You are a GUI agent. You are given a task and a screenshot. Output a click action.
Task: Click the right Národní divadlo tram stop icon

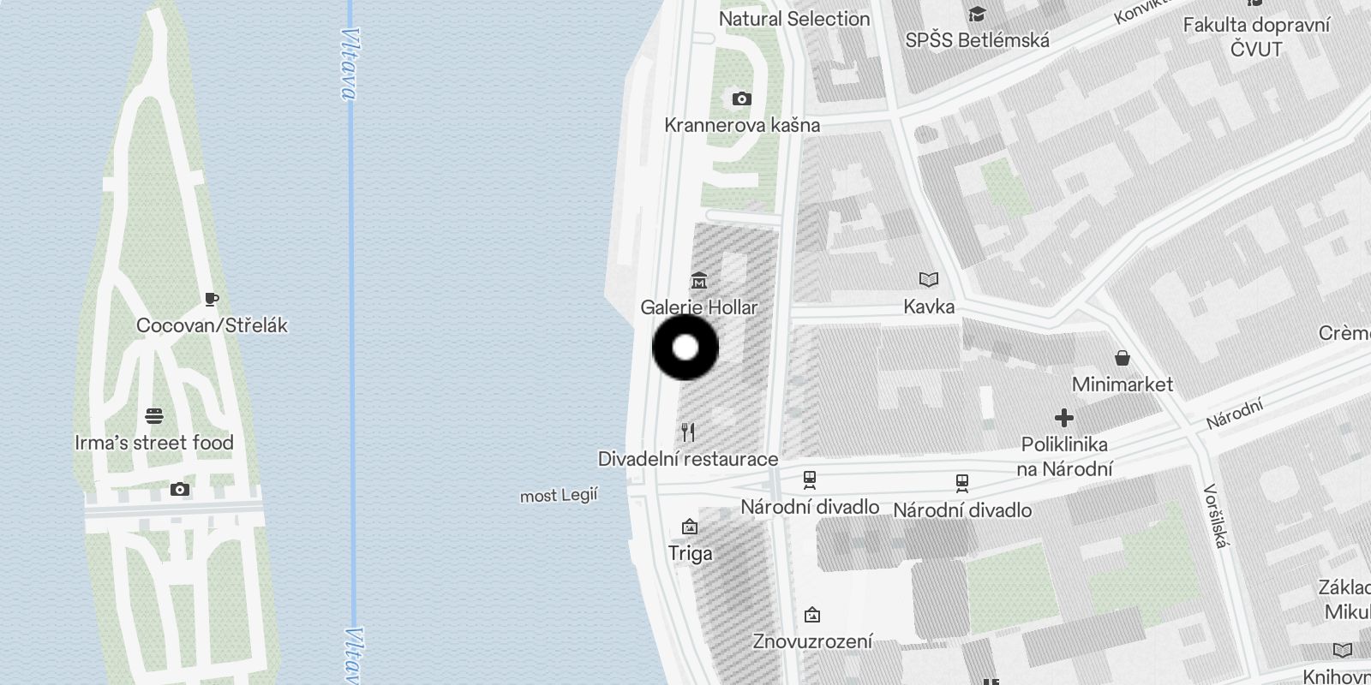[962, 483]
